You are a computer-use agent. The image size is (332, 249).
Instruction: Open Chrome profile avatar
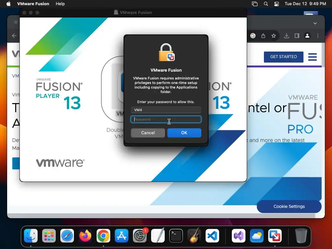[307, 36]
